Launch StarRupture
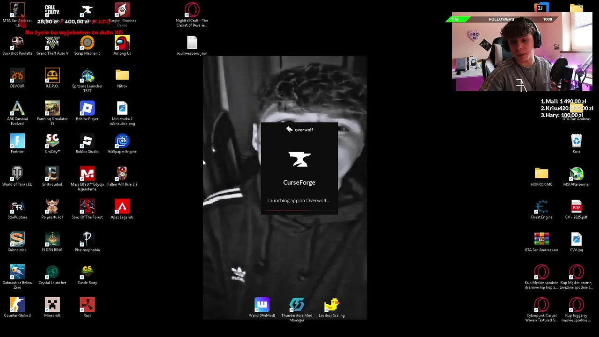Viewport: 599px width, 337px height. click(x=17, y=209)
